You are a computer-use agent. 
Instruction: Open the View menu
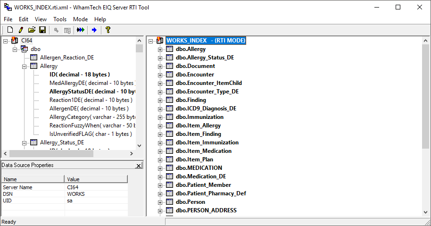tap(41, 19)
